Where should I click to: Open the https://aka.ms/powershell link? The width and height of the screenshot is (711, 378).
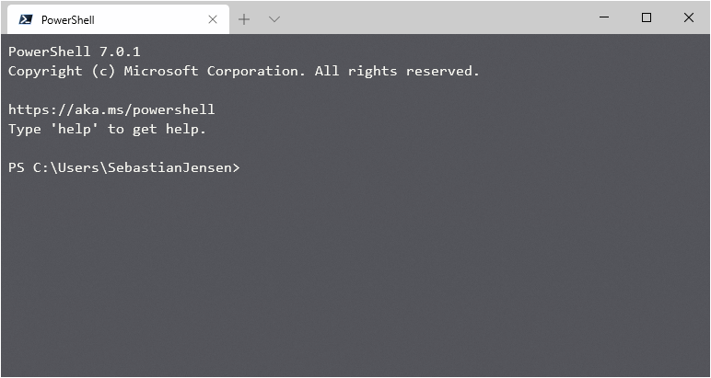pos(111,109)
